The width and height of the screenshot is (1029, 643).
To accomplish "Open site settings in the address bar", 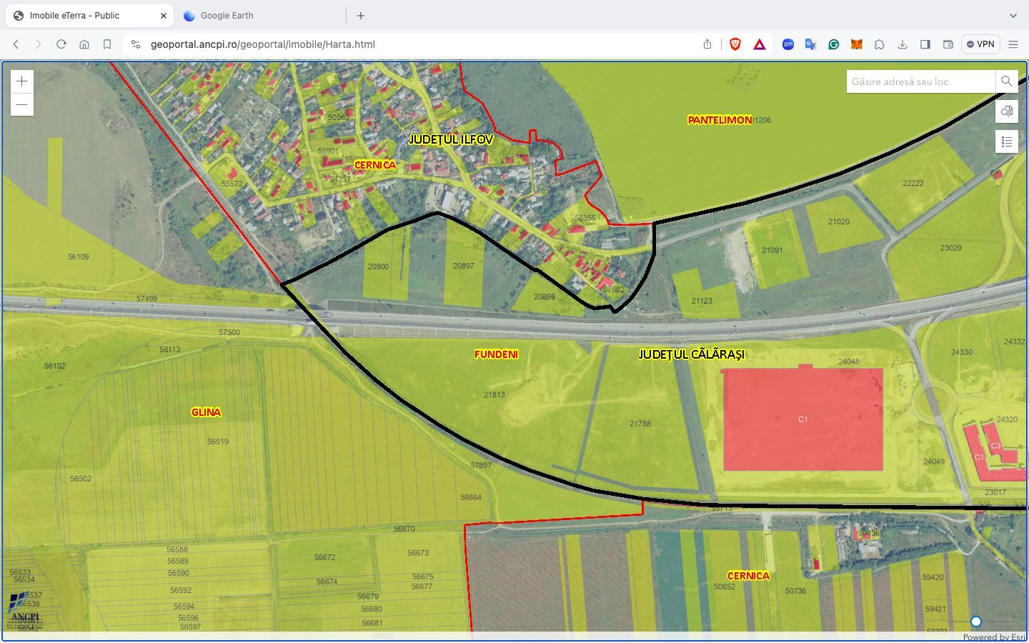I will (136, 44).
